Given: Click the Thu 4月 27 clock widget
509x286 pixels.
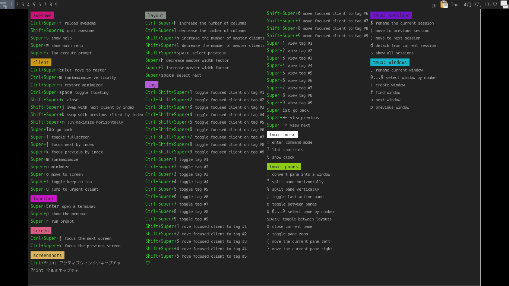Looking at the screenshot, I should (474, 4).
